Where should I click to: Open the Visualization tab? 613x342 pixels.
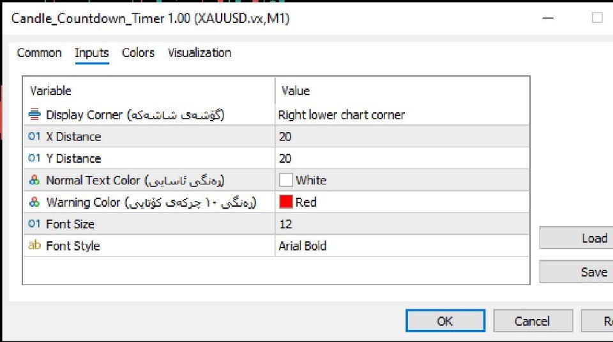point(199,53)
